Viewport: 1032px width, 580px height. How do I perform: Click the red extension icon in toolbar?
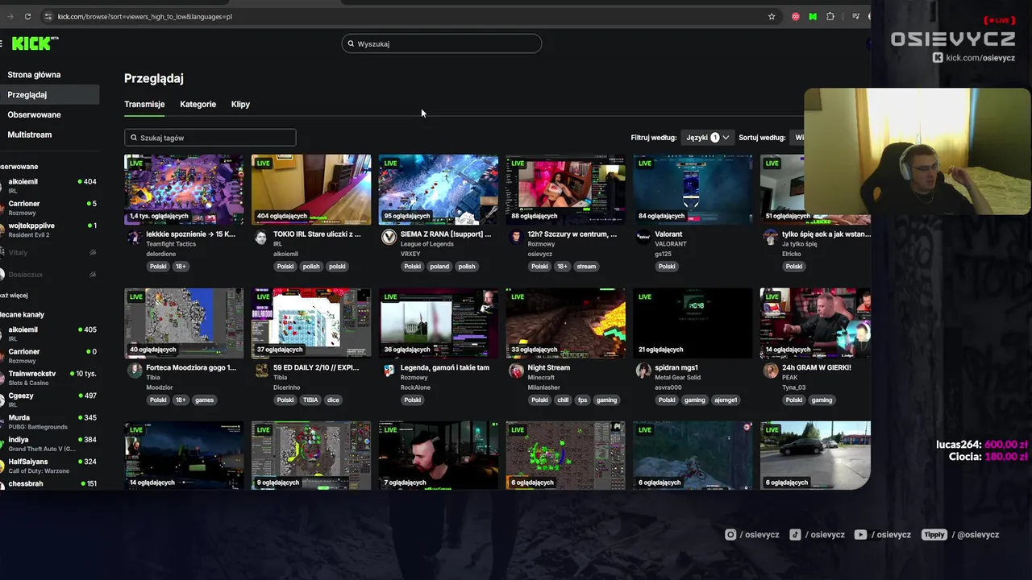pos(796,16)
